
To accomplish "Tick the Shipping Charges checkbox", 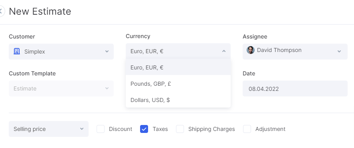I will point(180,129).
